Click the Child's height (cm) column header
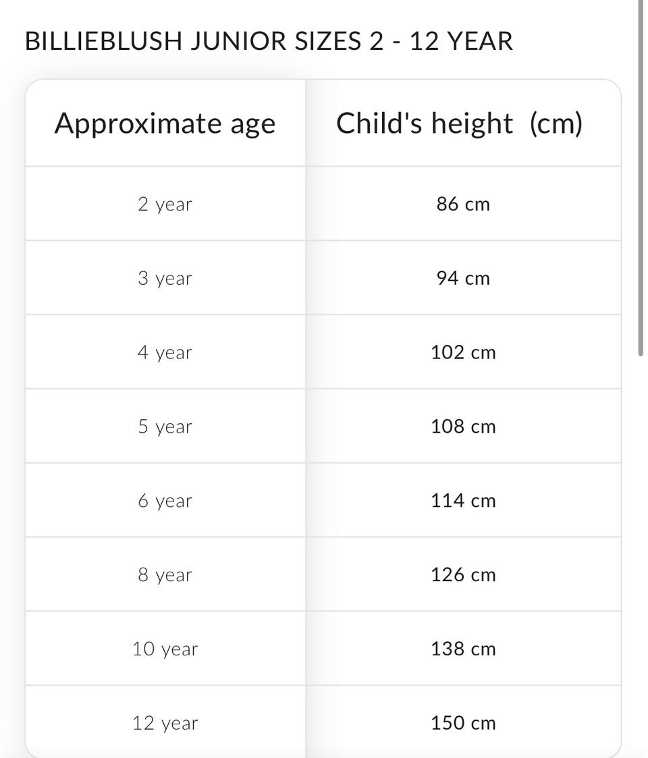Screen dimensions: 648x758 point(459,124)
